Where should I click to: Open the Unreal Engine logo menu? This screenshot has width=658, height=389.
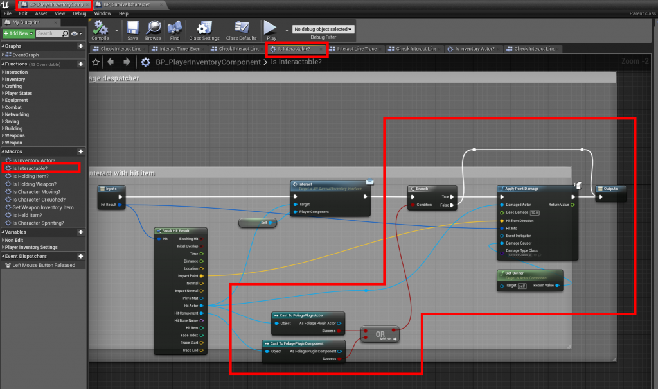(5, 4)
